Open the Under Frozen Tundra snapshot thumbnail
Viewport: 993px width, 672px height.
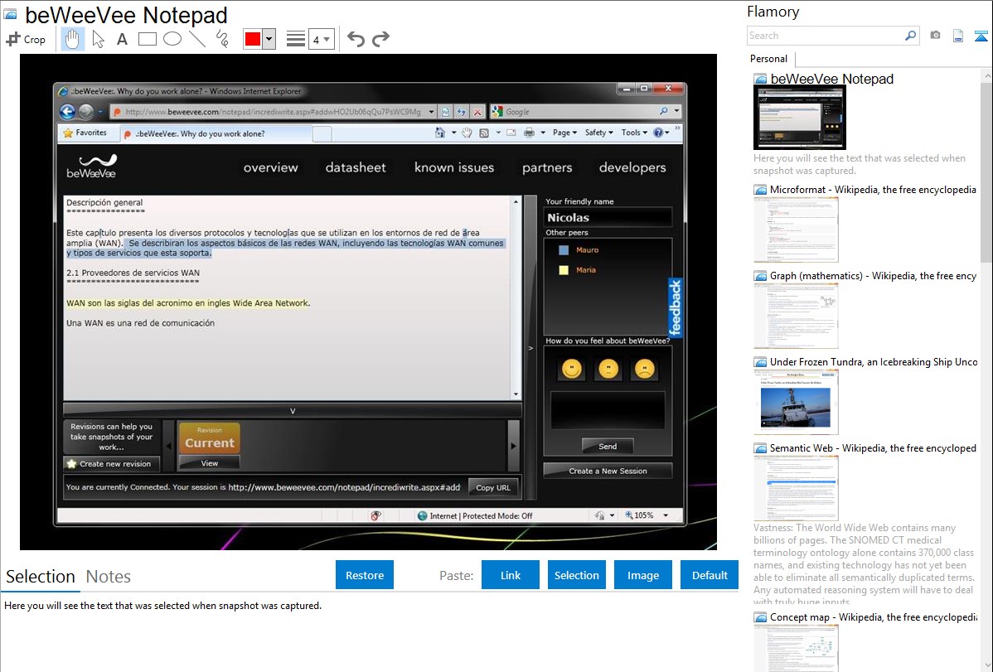(796, 402)
